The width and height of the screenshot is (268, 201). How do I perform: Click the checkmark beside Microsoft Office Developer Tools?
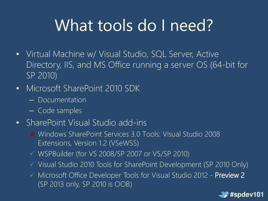(x=32, y=175)
